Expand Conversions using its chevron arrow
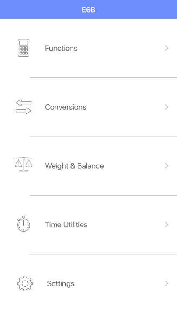 pyautogui.click(x=167, y=107)
